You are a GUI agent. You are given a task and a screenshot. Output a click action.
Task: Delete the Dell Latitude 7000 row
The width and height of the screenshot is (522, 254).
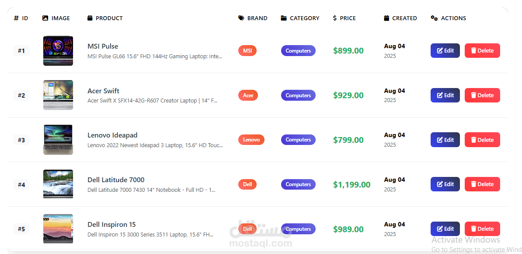click(x=482, y=184)
